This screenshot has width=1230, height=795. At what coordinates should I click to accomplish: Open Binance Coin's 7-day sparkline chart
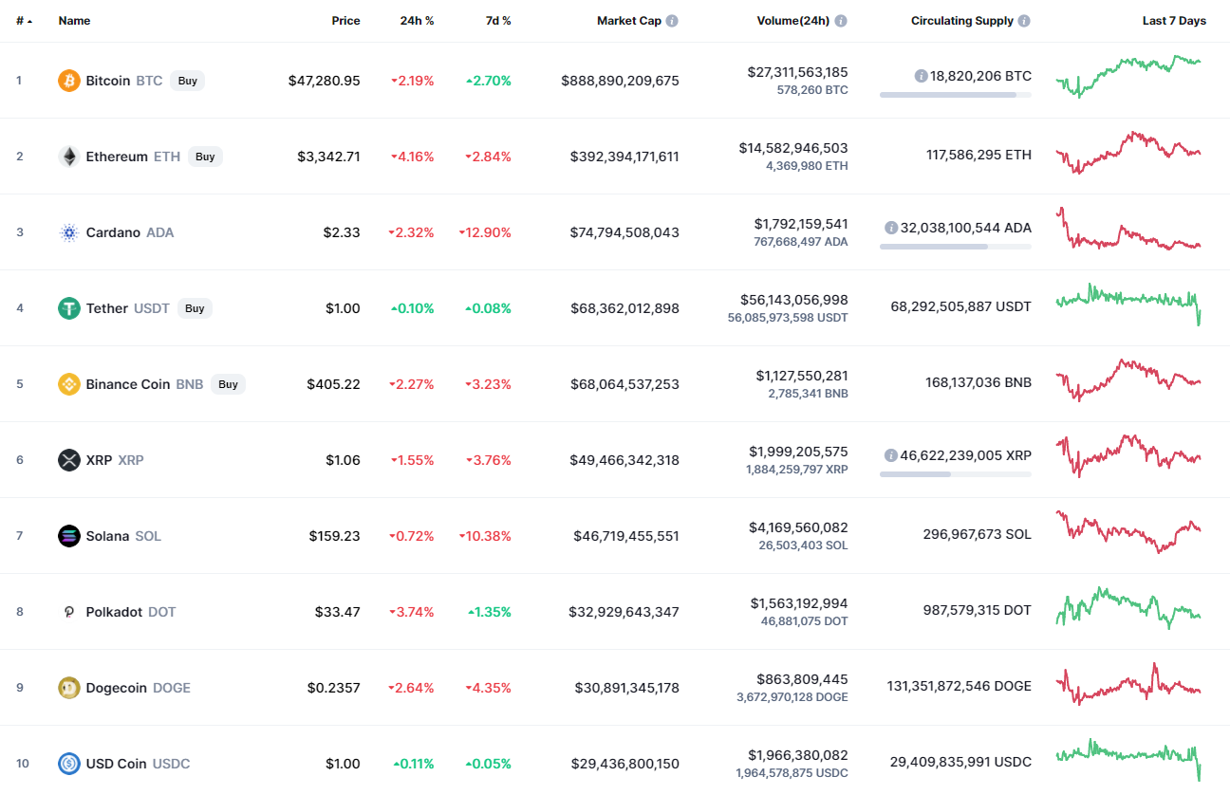pyautogui.click(x=1128, y=380)
